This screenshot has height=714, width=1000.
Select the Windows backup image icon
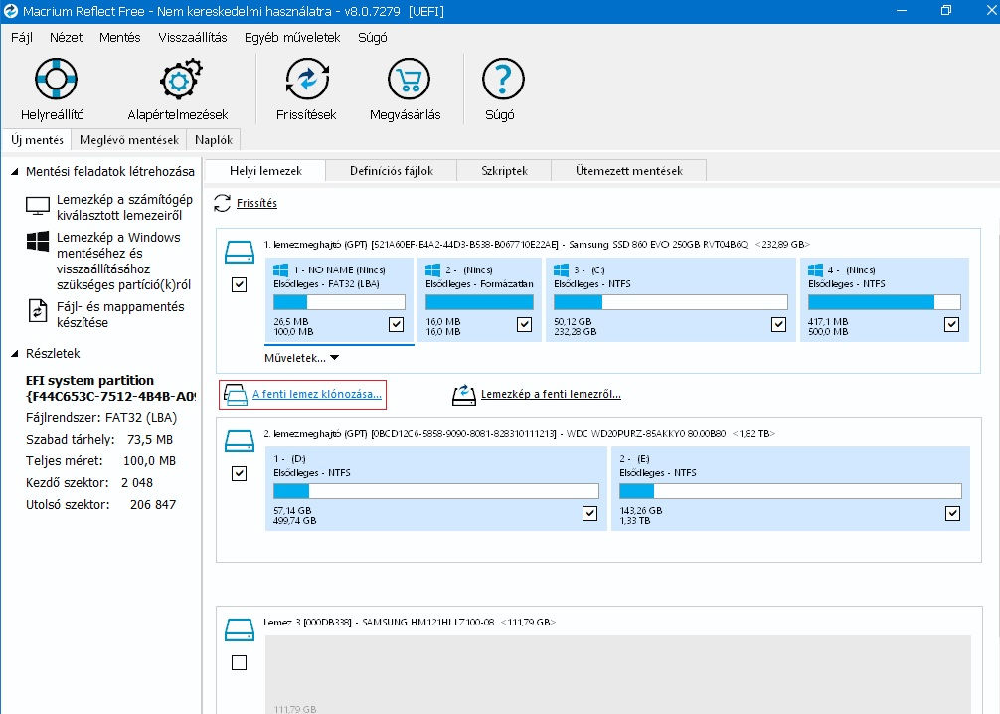pyautogui.click(x=38, y=242)
